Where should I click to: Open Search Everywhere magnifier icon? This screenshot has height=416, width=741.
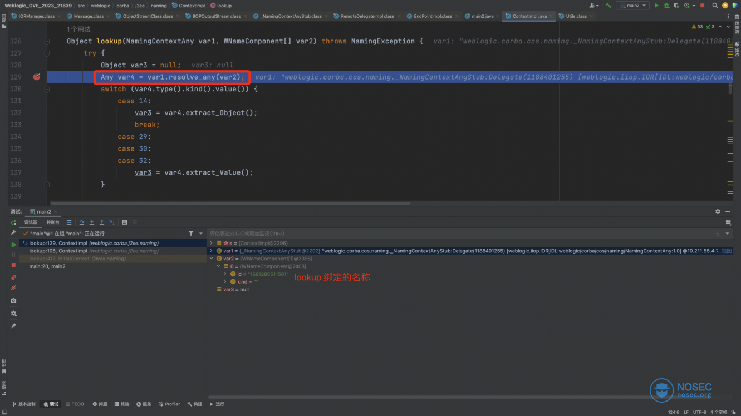[715, 6]
